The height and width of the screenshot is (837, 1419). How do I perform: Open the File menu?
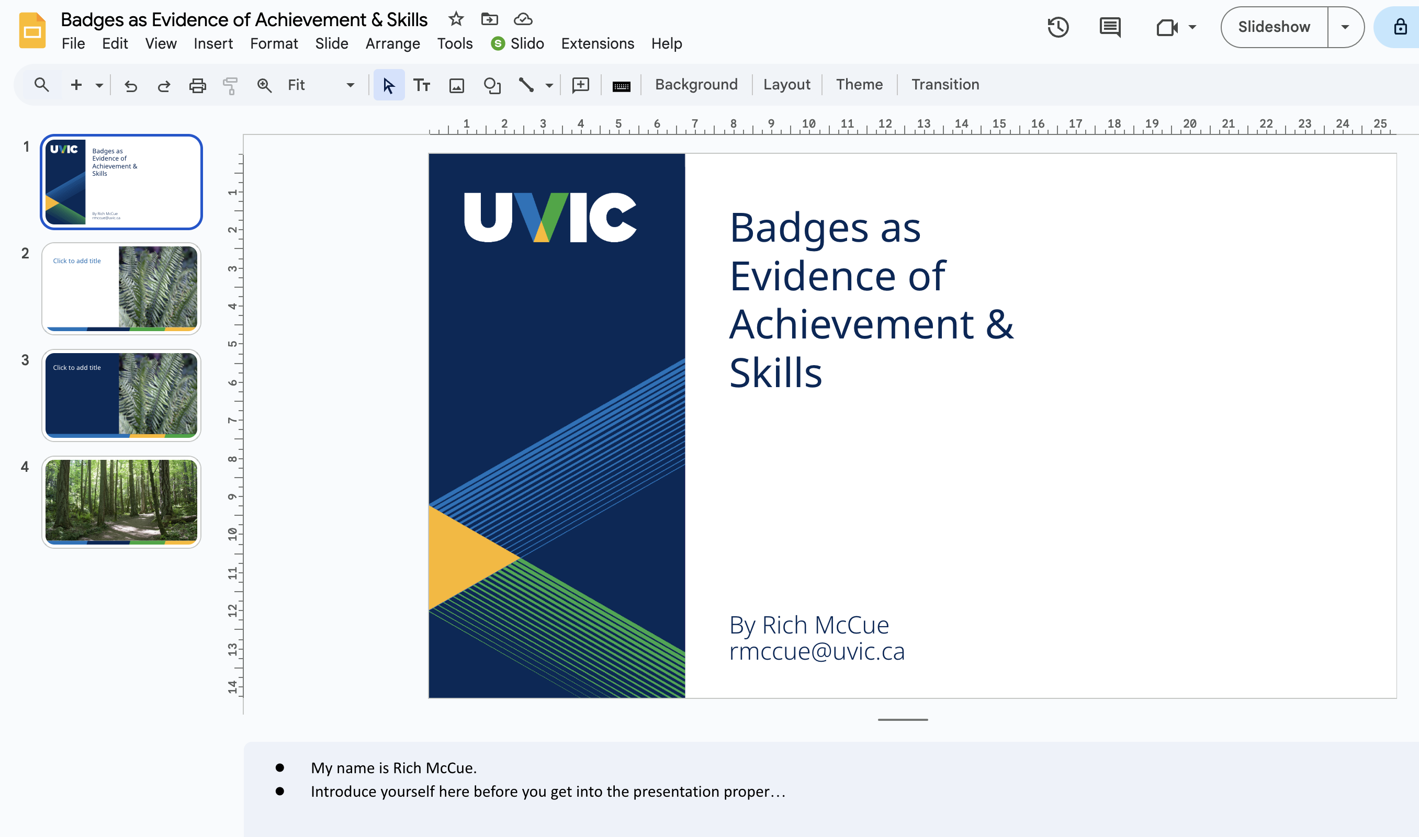(x=73, y=43)
